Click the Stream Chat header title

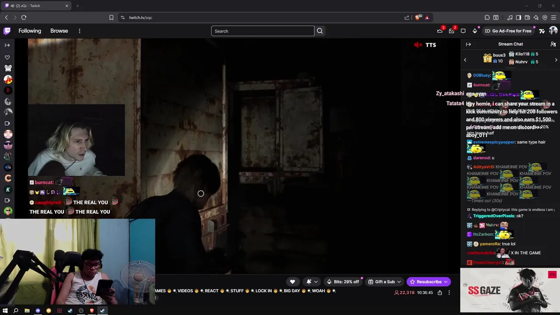click(511, 44)
